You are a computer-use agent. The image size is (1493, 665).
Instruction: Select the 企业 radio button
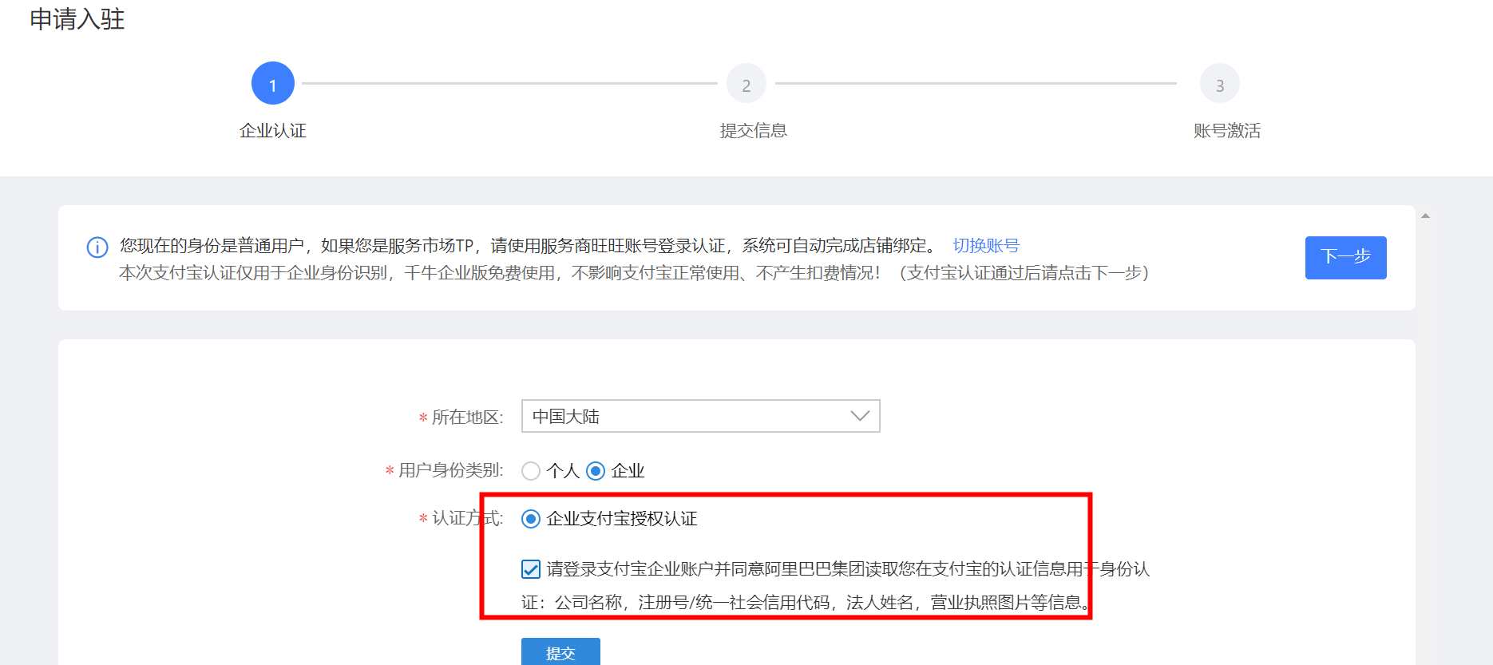point(596,471)
